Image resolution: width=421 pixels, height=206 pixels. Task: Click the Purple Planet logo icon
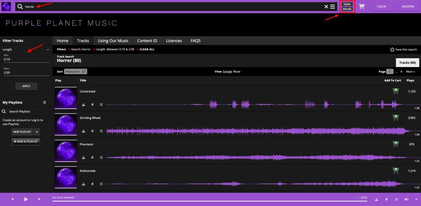[x=6, y=7]
